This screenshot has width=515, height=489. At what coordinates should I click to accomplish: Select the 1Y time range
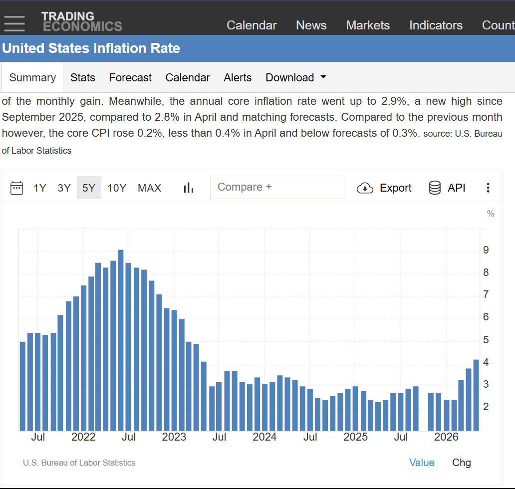pos(40,188)
